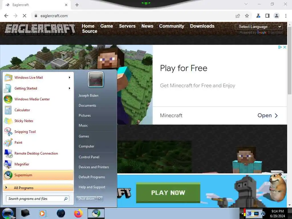The height and width of the screenshot is (219, 292).
Task: Click the browser back arrow
Action: (x=6, y=16)
